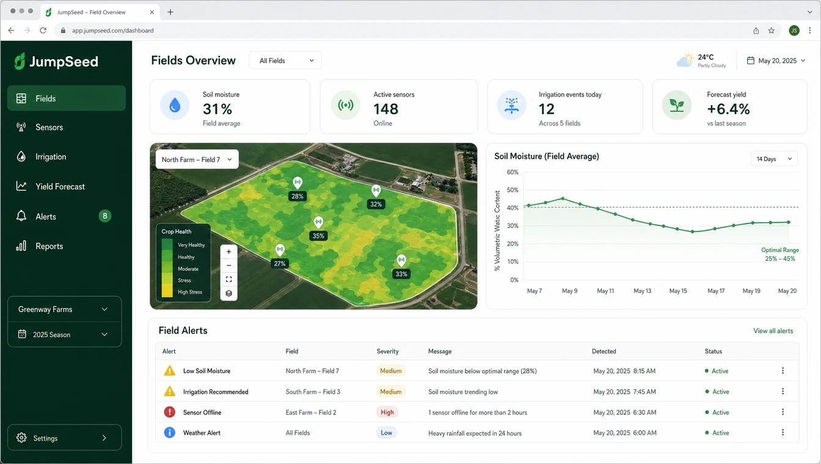Screen dimensions: 821x464
Task: Open more options for Irrigation Recommended alert
Action: (783, 391)
